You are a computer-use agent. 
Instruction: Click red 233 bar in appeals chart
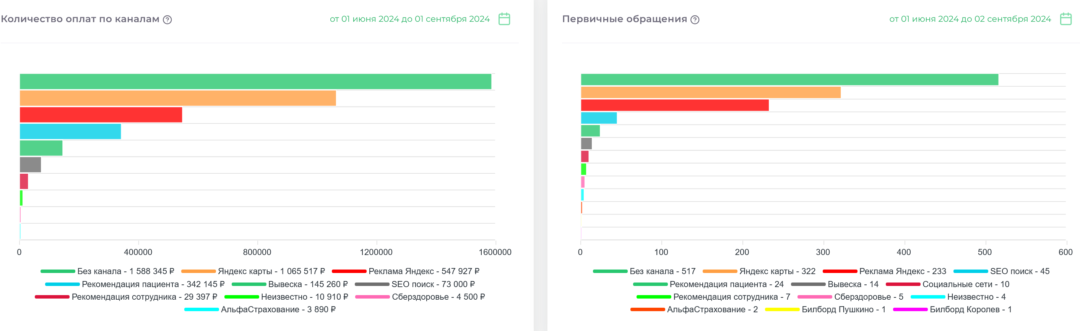(x=675, y=105)
